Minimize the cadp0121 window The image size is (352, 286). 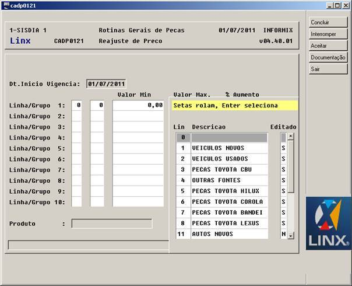(329, 5)
